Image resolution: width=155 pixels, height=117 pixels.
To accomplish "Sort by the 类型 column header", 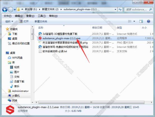I will [x=119, y=28].
